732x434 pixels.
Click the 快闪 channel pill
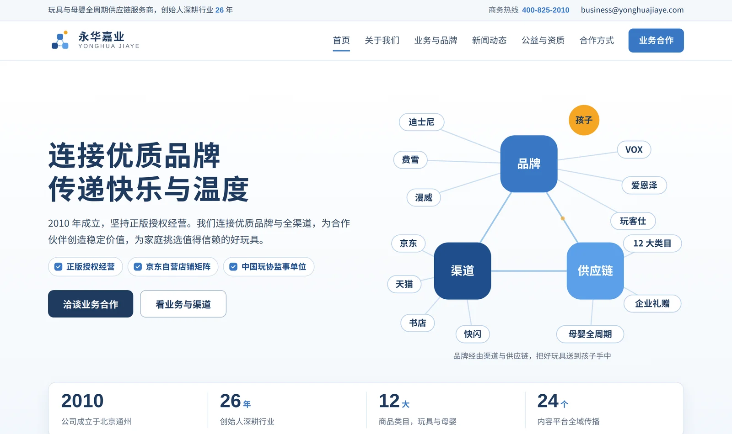pyautogui.click(x=473, y=334)
